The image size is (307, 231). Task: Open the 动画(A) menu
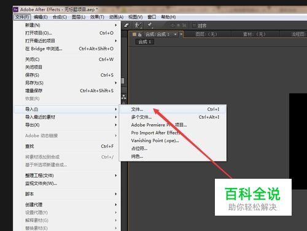116,17
